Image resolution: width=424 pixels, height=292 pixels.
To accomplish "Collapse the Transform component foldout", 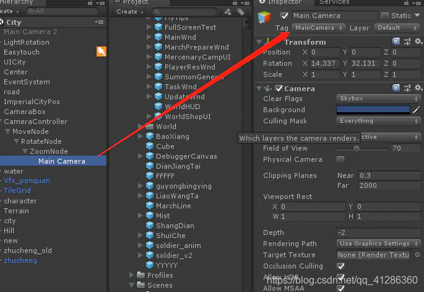I will [259, 42].
